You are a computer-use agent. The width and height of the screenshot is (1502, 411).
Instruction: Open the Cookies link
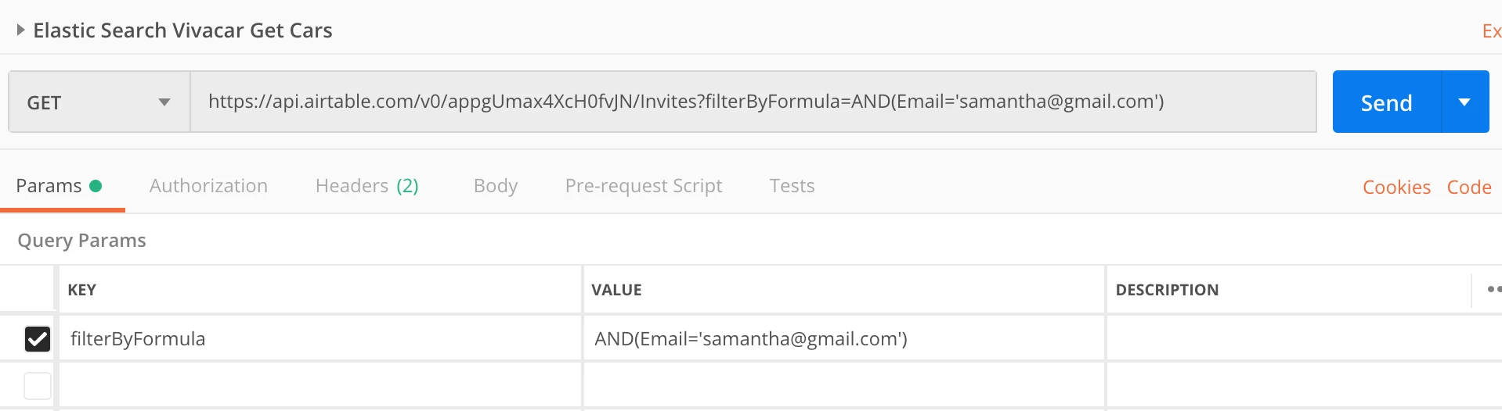click(x=1396, y=188)
